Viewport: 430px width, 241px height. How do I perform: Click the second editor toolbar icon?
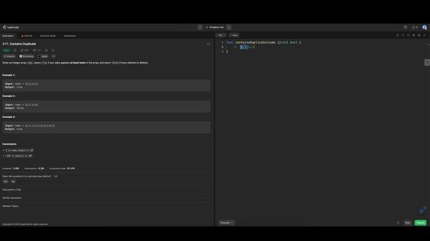click(403, 35)
